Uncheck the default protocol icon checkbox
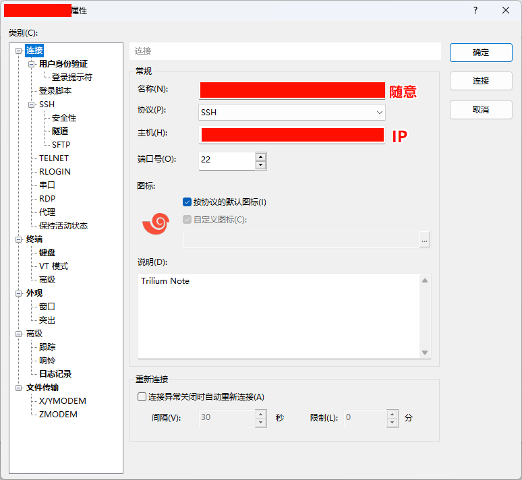This screenshot has width=522, height=480. coord(187,202)
